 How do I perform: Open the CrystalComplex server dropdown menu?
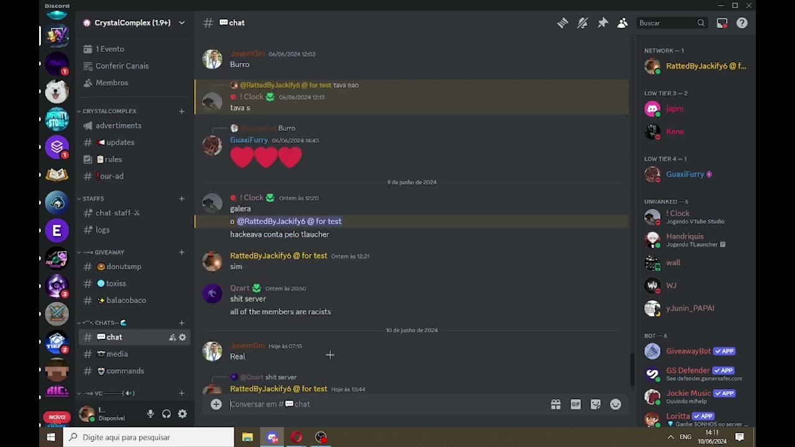[134, 23]
